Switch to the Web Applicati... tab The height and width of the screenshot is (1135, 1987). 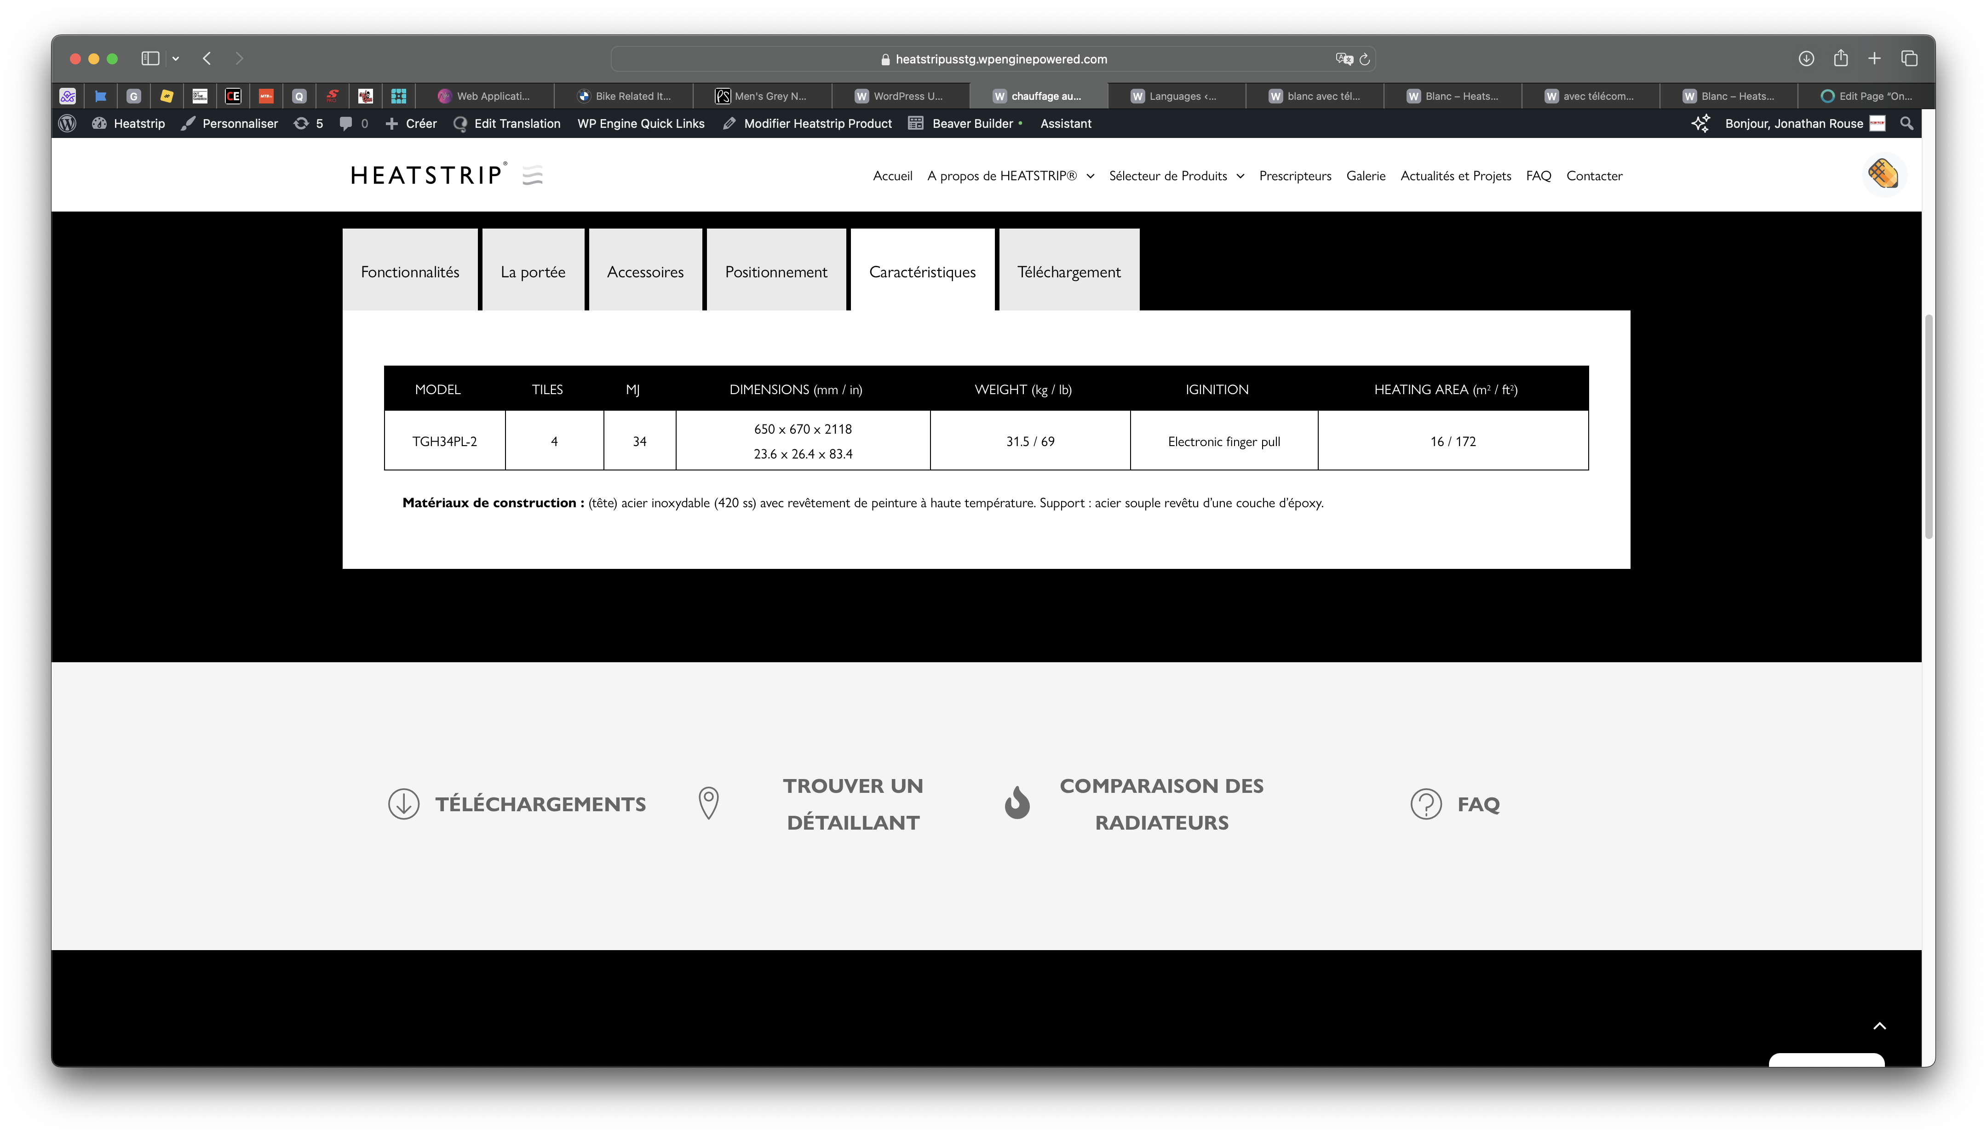[485, 96]
